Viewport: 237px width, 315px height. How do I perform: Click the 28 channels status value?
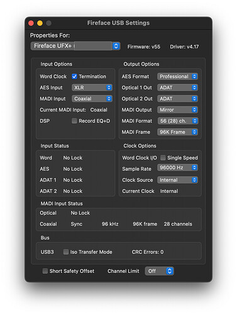click(178, 224)
